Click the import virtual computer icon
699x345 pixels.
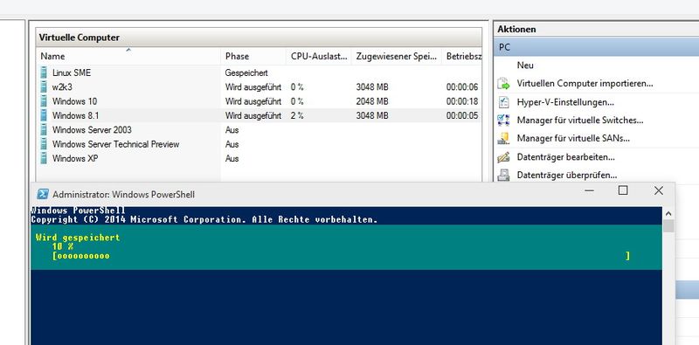coord(503,83)
